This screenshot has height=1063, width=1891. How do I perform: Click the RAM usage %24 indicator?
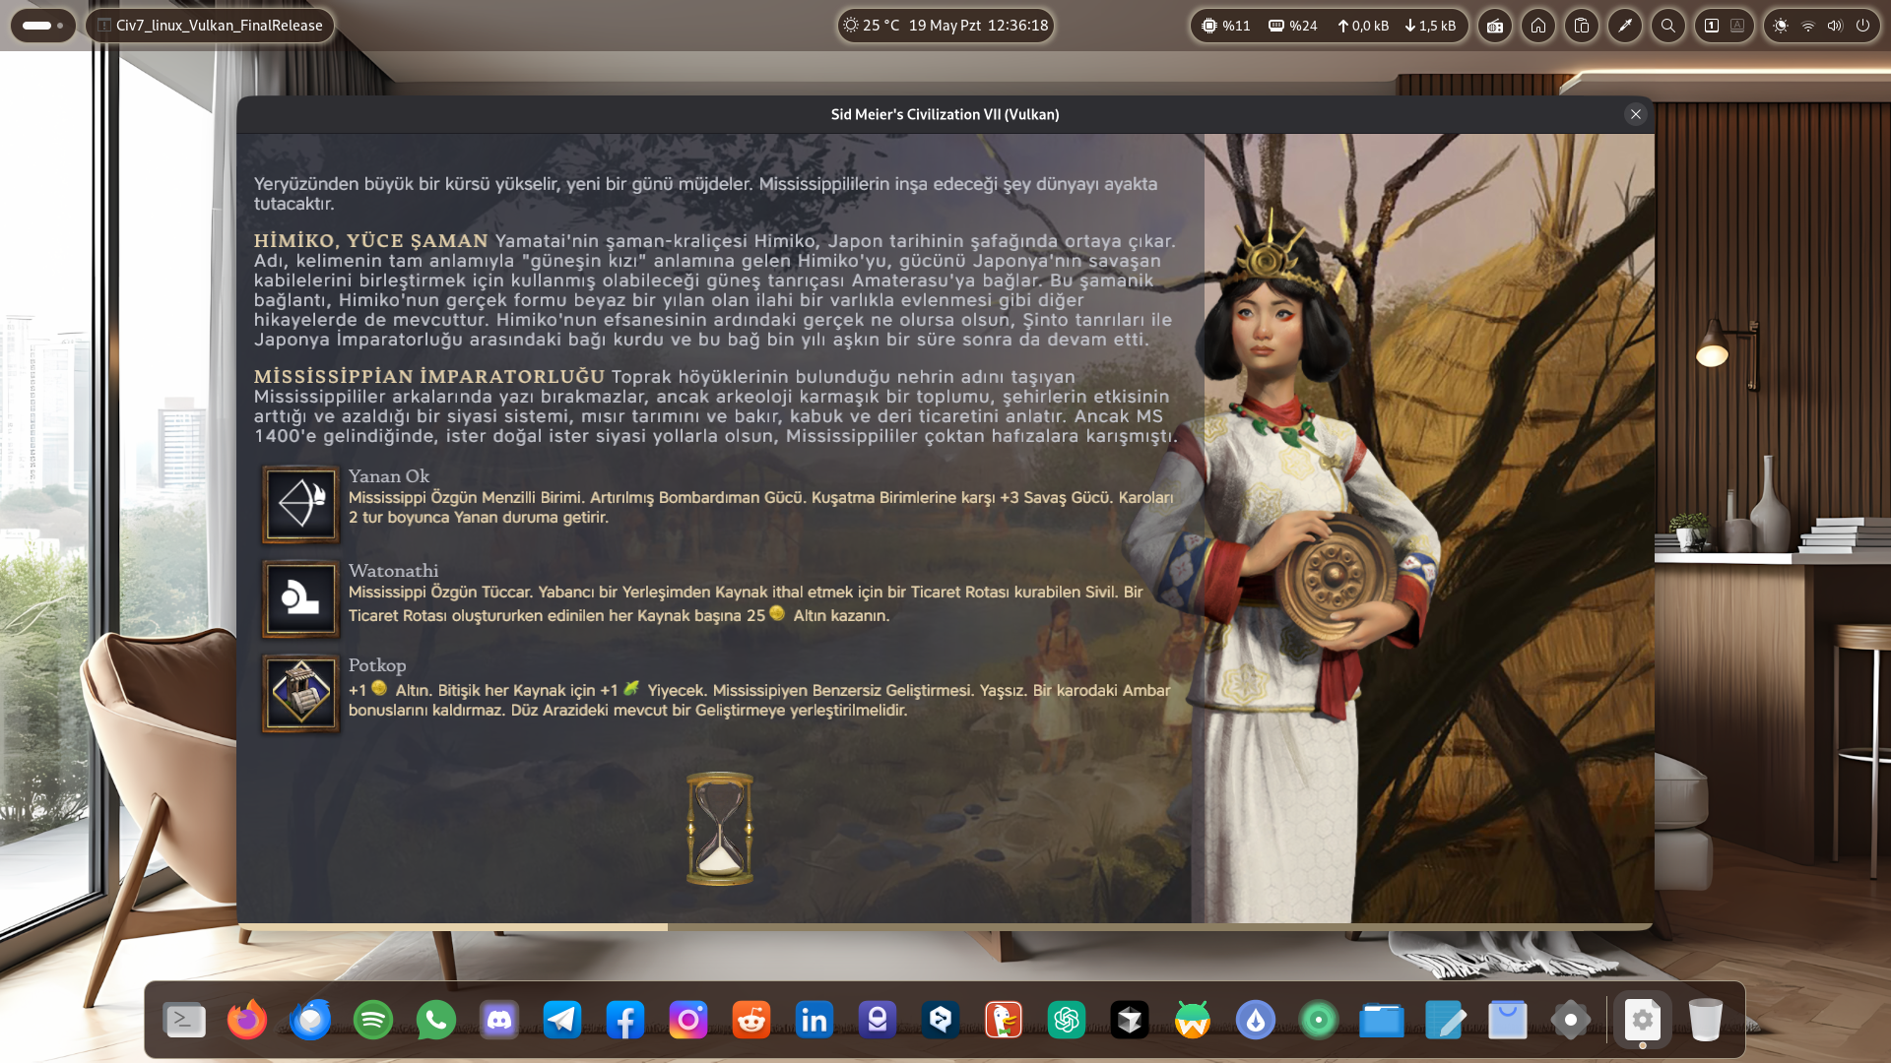pos(1293,26)
